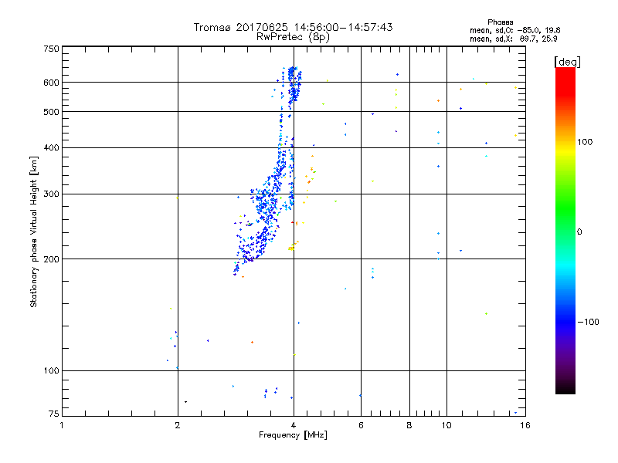Screen dimensions: 618x463
Task: Click the colorbar tick label '-100'
Action: coord(588,322)
